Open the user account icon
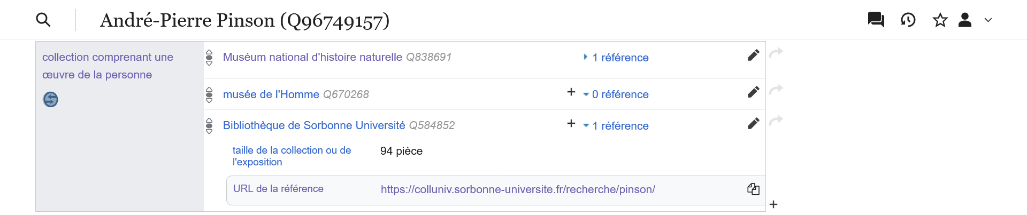Viewport: 1027px width, 215px height. [965, 20]
